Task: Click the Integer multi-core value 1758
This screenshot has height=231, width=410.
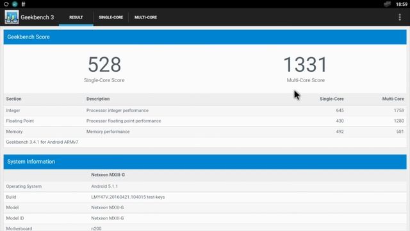Action: tap(398, 110)
